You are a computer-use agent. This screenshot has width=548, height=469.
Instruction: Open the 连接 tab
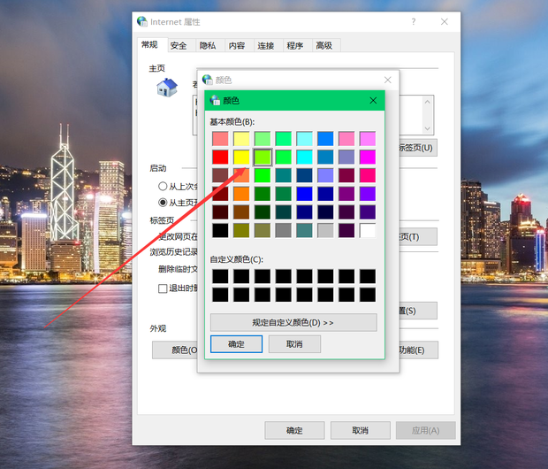click(266, 46)
